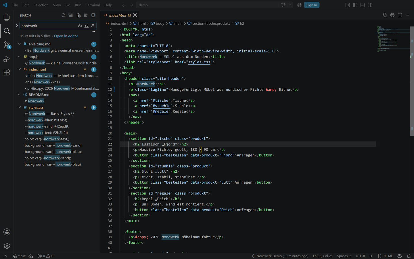This screenshot has width=414, height=259.
Task: Collapse all search results
Action: coord(93,15)
